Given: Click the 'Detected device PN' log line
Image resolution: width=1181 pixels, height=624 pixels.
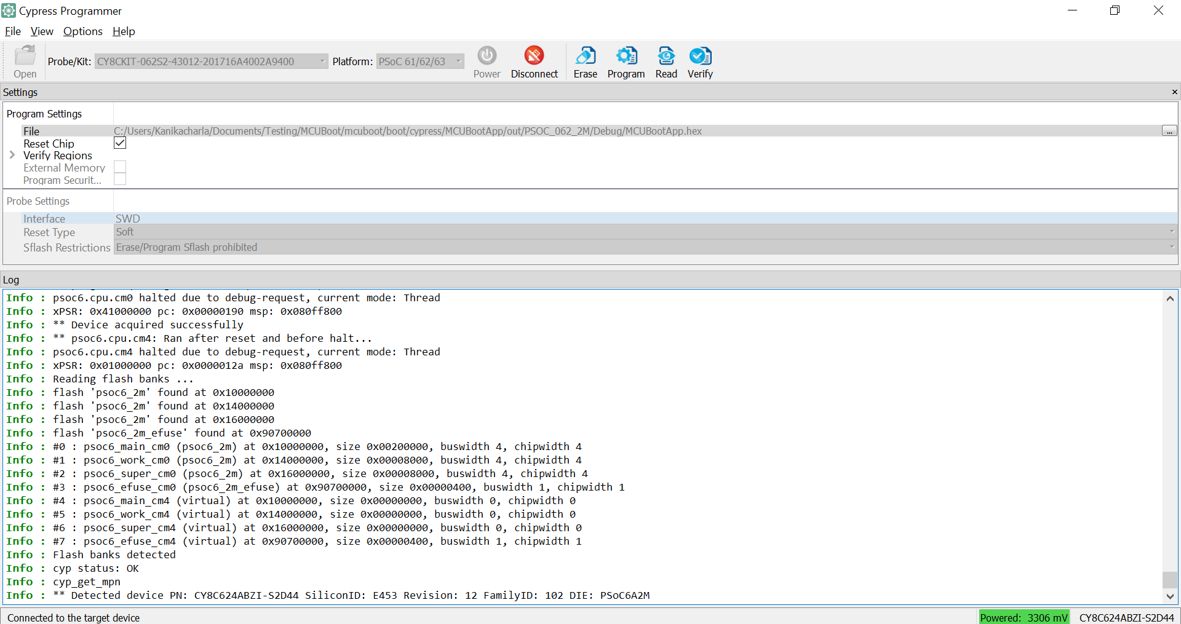Looking at the screenshot, I should (328, 595).
